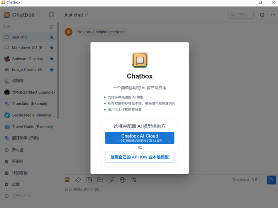Click the 贪吃蛇 snake game avatar

click(x=7, y=92)
